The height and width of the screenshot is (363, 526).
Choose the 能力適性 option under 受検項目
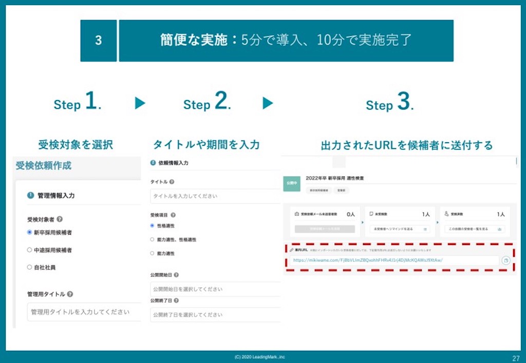click(152, 253)
